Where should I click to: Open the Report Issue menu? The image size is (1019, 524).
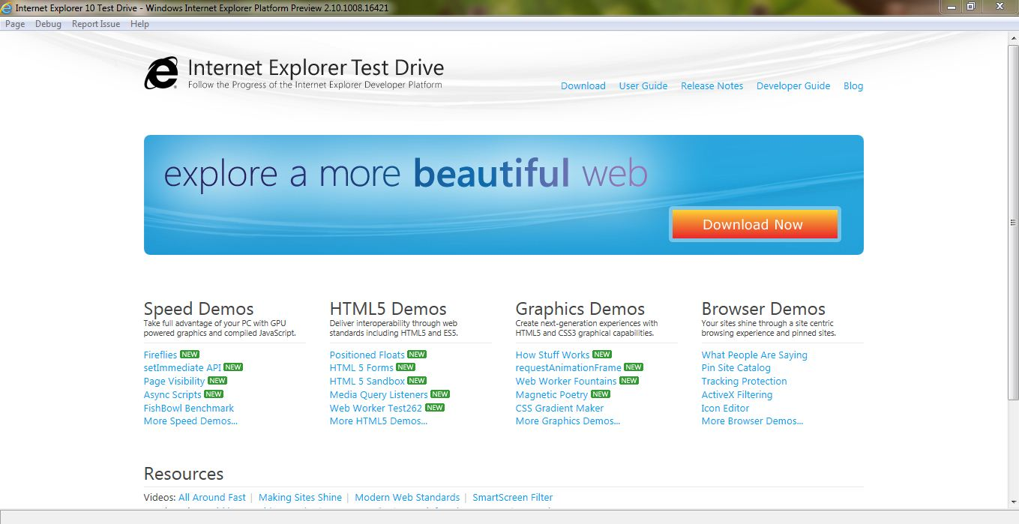pyautogui.click(x=96, y=24)
